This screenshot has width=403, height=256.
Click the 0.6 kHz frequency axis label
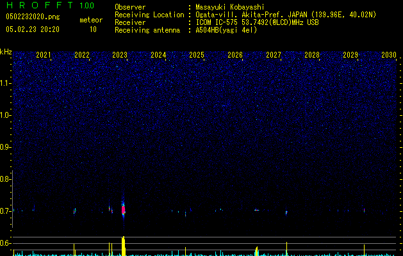click(5, 243)
